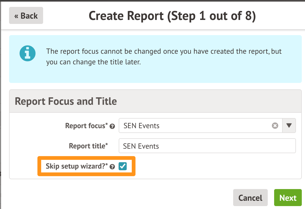Click the blue info icon in the banner
The width and height of the screenshot is (305, 209).
28,53
